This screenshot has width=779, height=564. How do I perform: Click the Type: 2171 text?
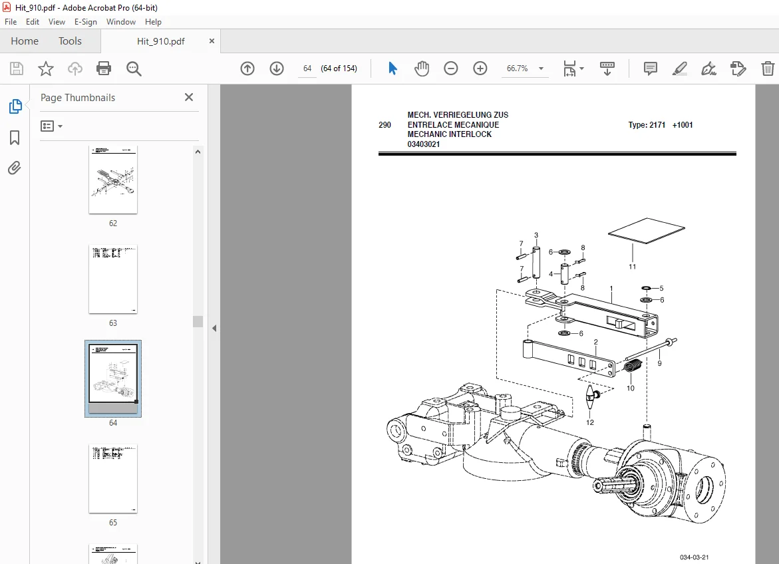click(x=647, y=125)
